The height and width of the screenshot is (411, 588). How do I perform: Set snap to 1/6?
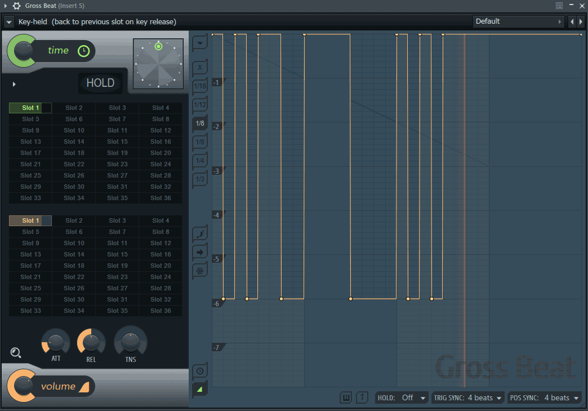pyautogui.click(x=200, y=142)
